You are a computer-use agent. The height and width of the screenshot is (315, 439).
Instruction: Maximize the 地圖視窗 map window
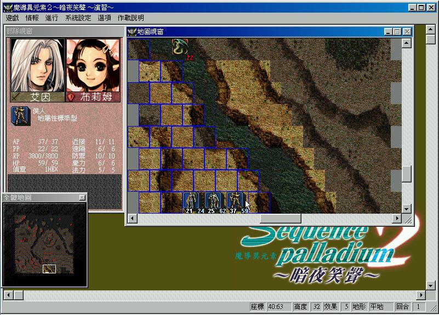397,32
